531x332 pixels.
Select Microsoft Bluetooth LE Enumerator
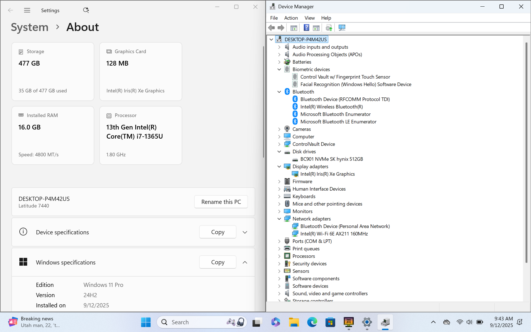click(338, 122)
